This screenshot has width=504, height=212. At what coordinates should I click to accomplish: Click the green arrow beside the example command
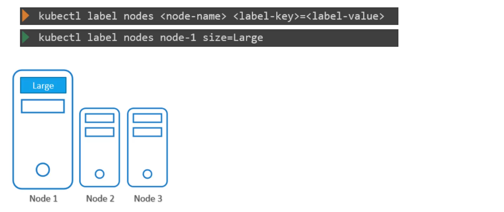point(26,38)
